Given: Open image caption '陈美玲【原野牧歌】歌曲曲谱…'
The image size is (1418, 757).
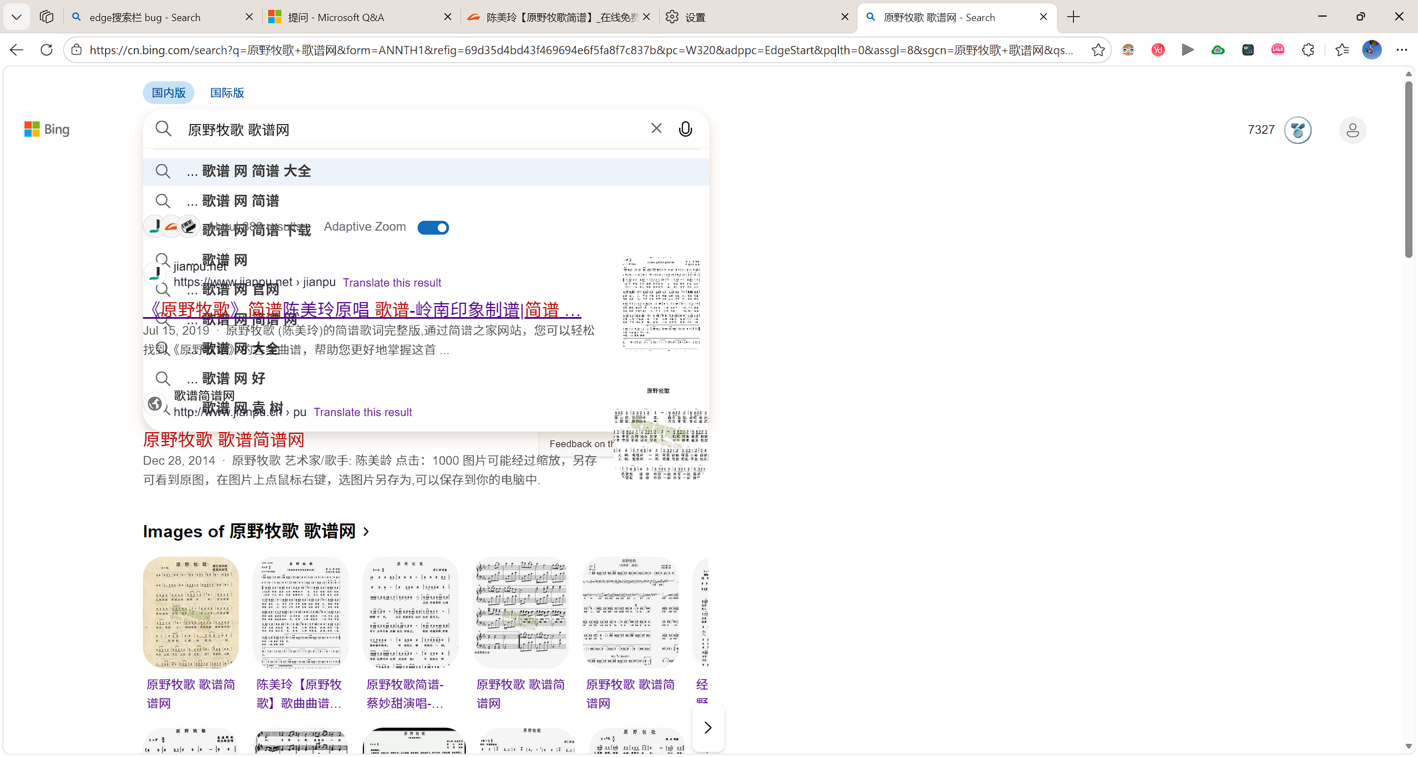Looking at the screenshot, I should [x=299, y=694].
